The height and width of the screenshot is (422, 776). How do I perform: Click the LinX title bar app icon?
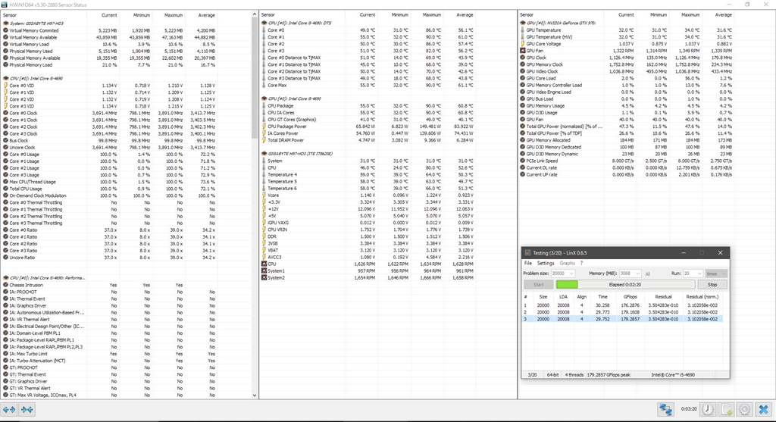click(529, 252)
